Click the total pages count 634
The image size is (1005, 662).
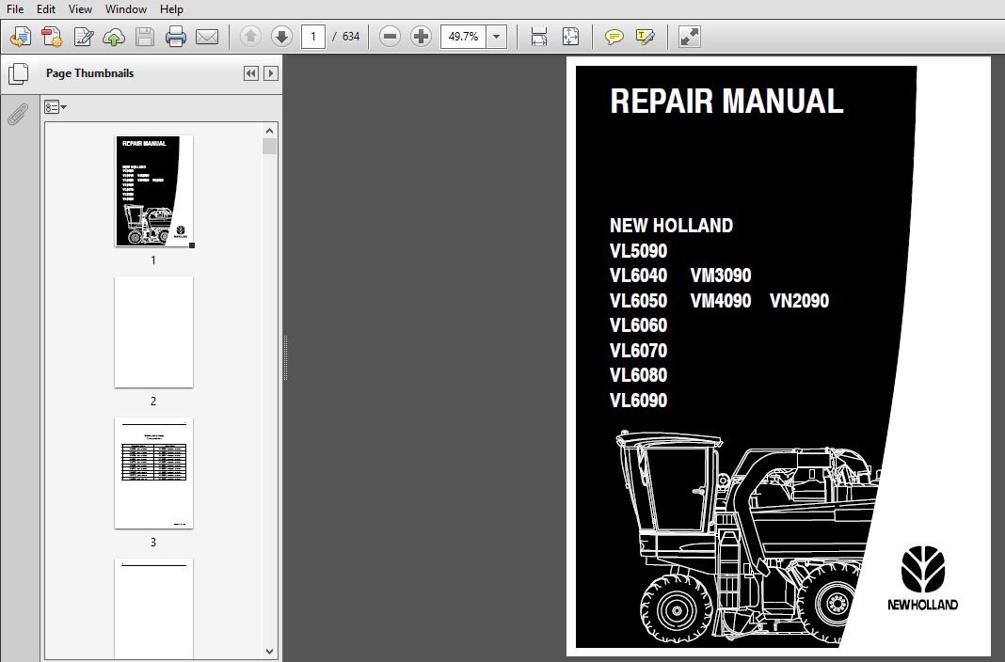coord(351,37)
